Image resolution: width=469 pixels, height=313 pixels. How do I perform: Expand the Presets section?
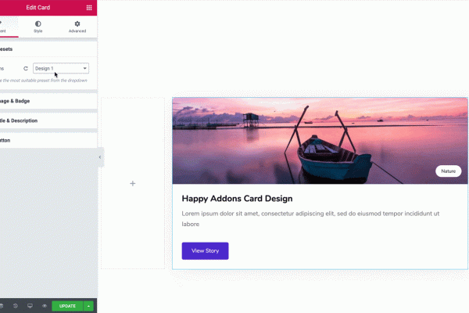48,49
